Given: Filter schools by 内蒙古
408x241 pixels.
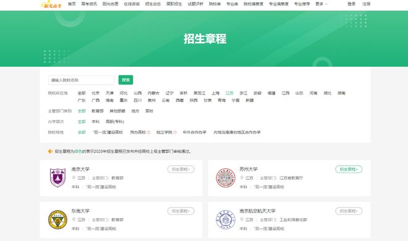Looking at the screenshot, I should [153, 93].
